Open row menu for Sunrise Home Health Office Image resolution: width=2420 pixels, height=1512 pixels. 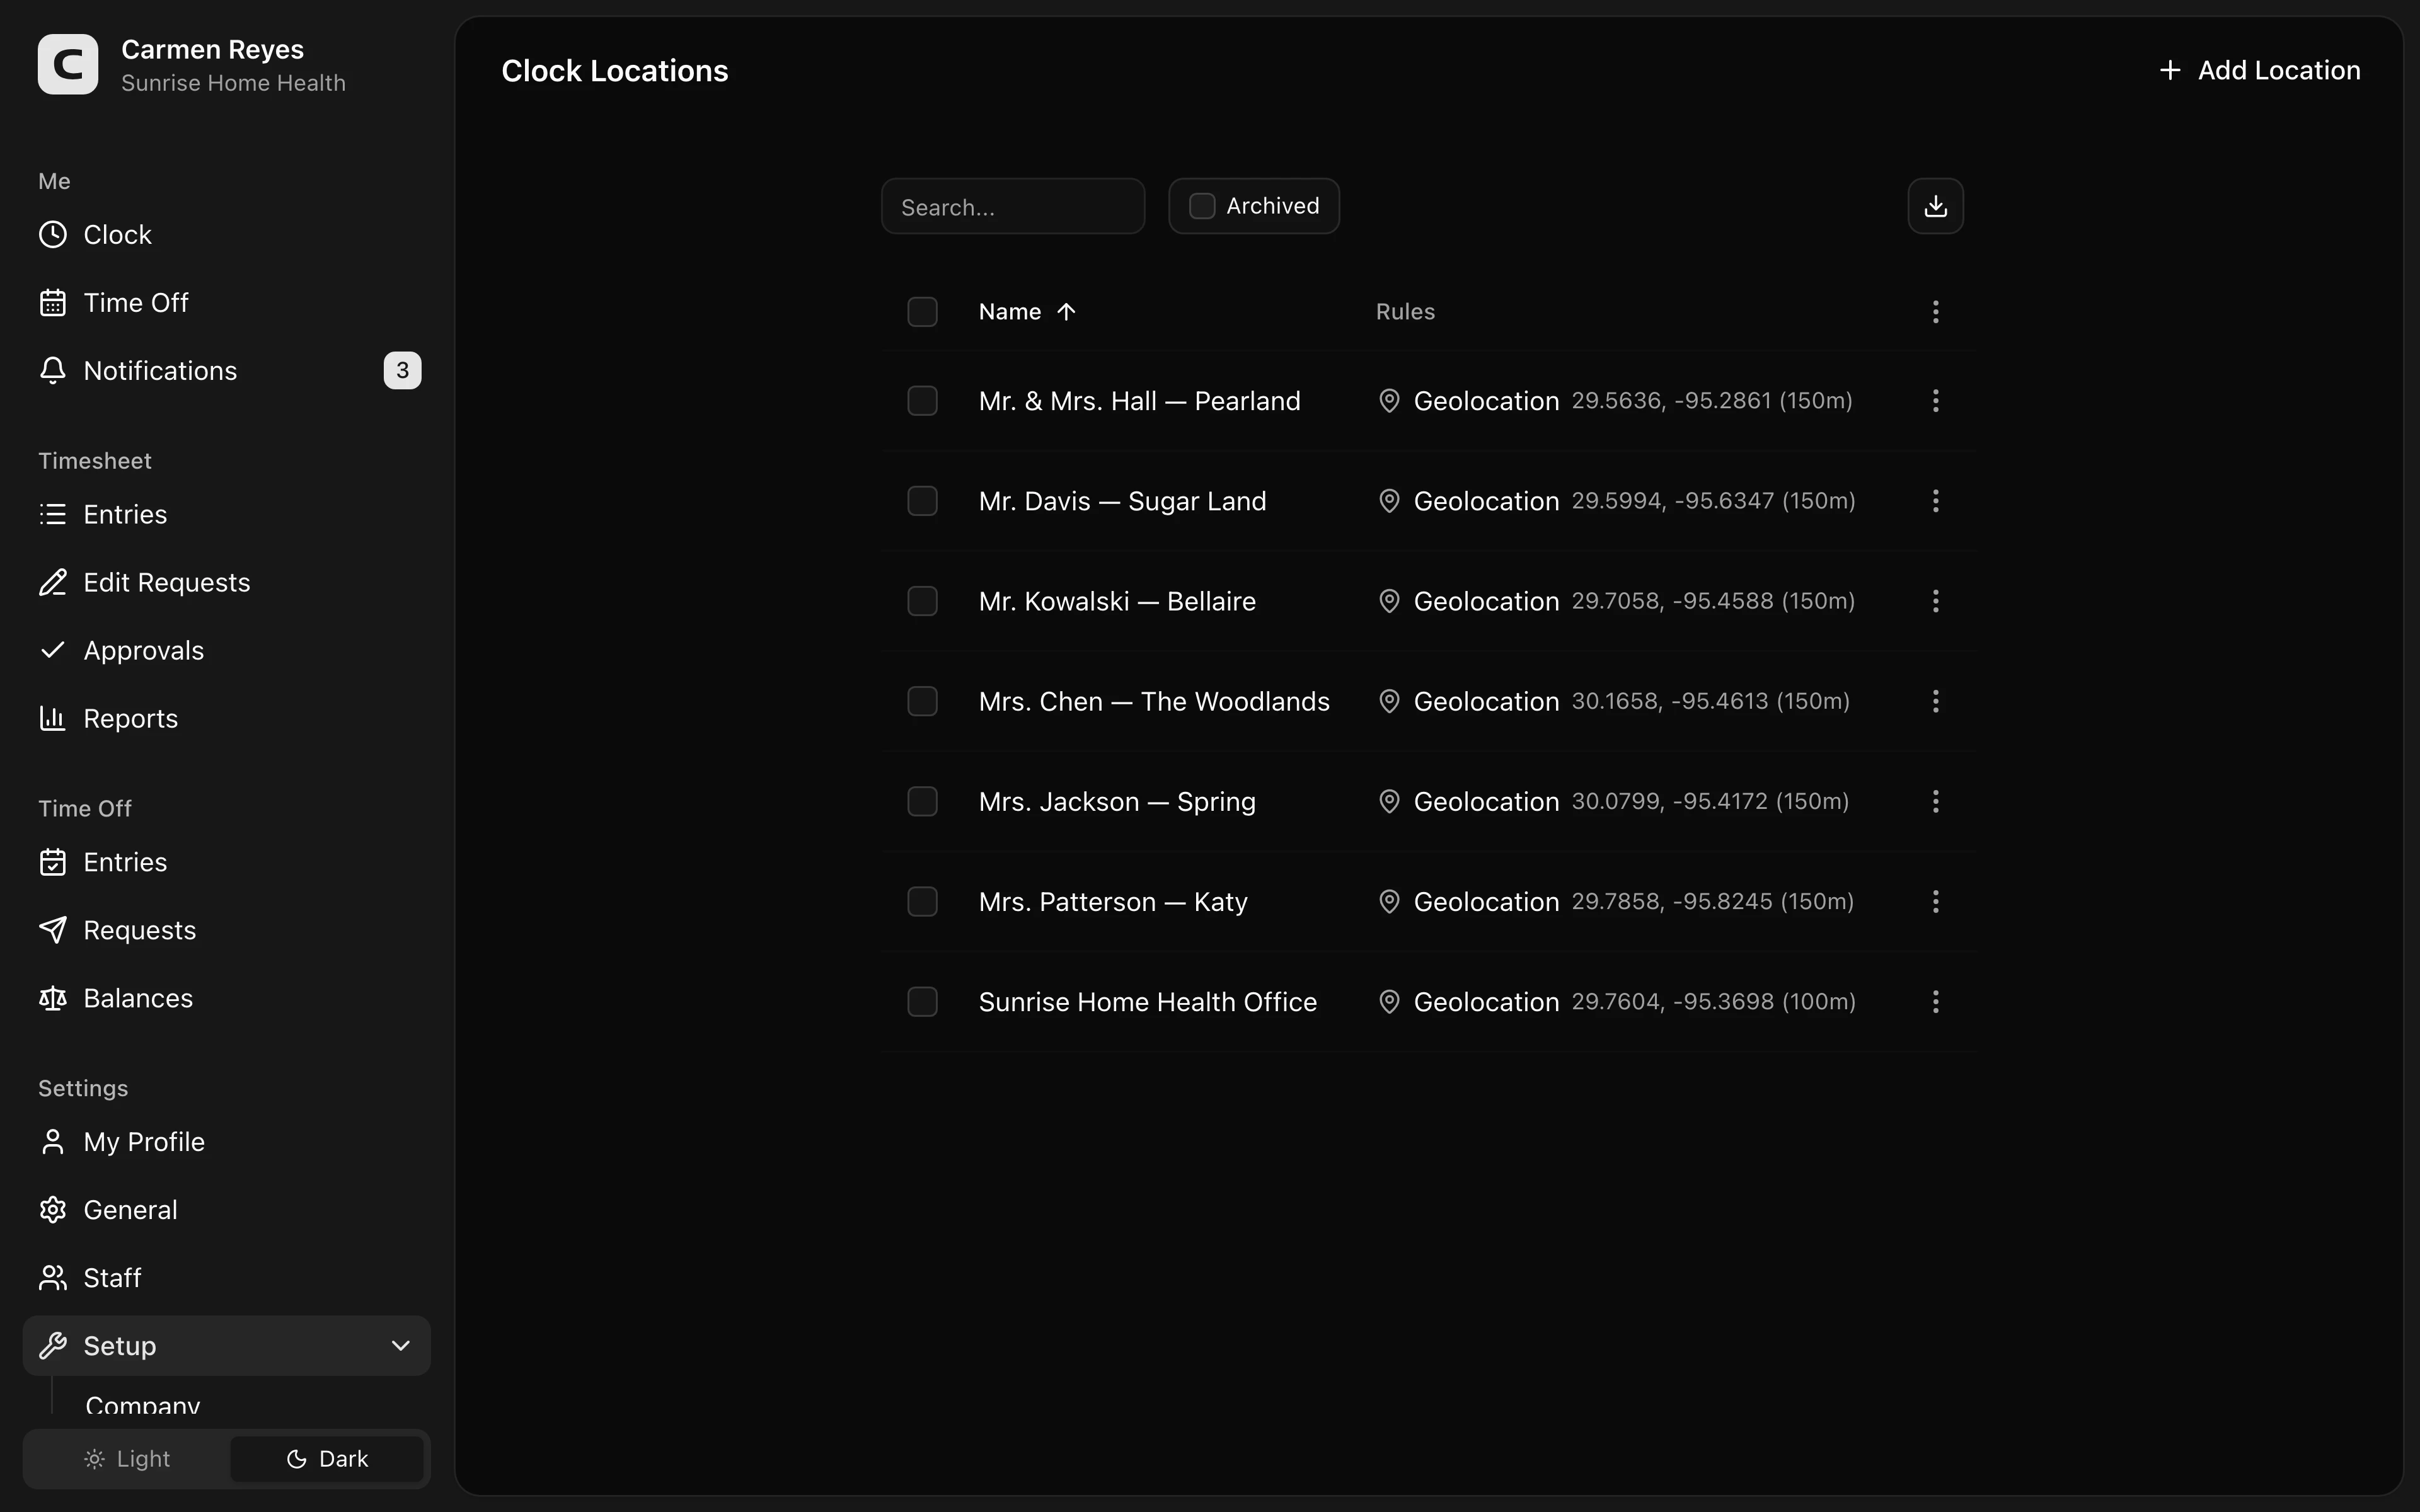1935,1002
